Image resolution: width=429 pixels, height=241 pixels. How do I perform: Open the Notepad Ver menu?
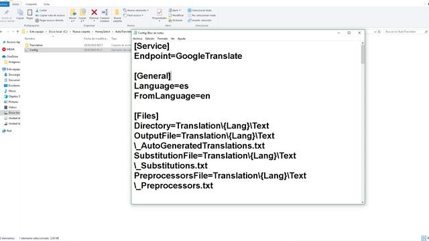[x=173, y=39]
